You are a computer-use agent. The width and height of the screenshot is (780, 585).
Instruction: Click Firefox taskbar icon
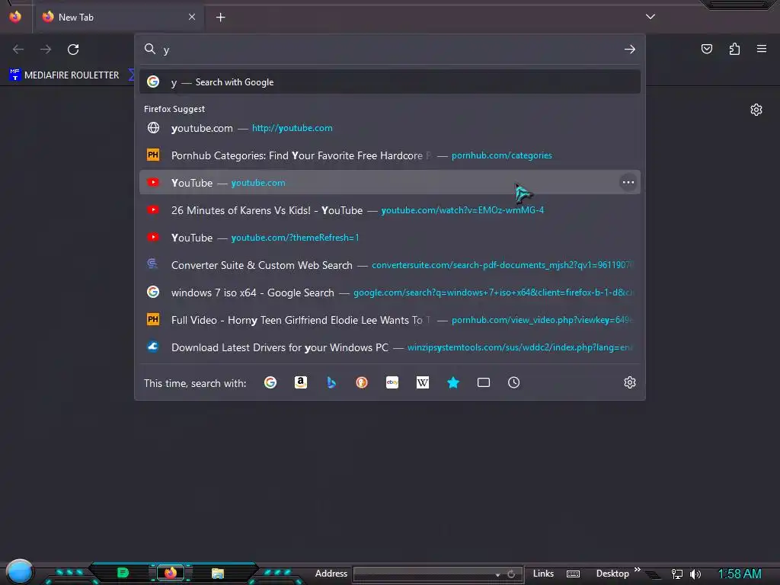click(x=171, y=573)
